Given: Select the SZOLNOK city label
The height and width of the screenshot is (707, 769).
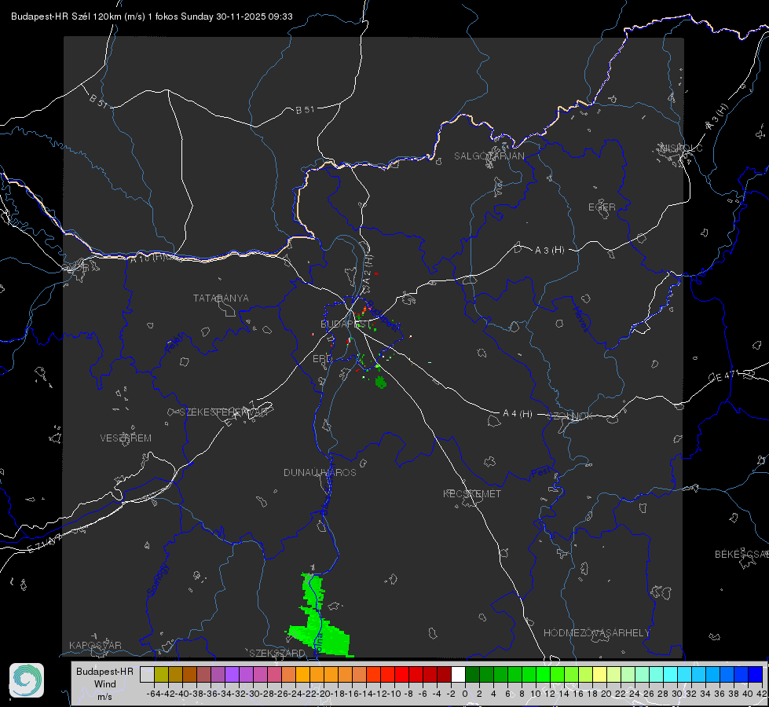Looking at the screenshot, I should tap(570, 416).
